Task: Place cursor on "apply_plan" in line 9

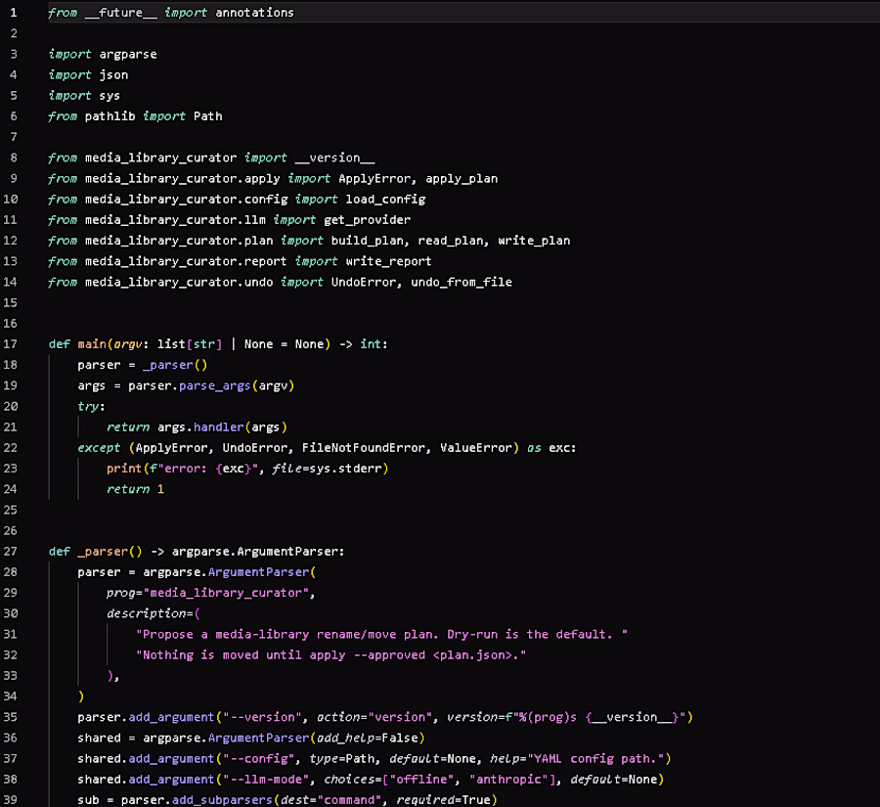Action: 462,179
